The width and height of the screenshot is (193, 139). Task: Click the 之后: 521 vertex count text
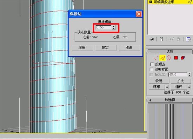[120, 37]
